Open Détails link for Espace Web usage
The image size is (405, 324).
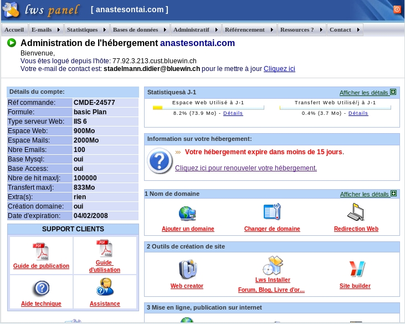coord(233,113)
